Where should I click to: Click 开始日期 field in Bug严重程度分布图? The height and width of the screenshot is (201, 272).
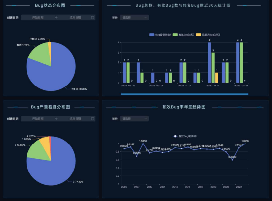point(38,119)
